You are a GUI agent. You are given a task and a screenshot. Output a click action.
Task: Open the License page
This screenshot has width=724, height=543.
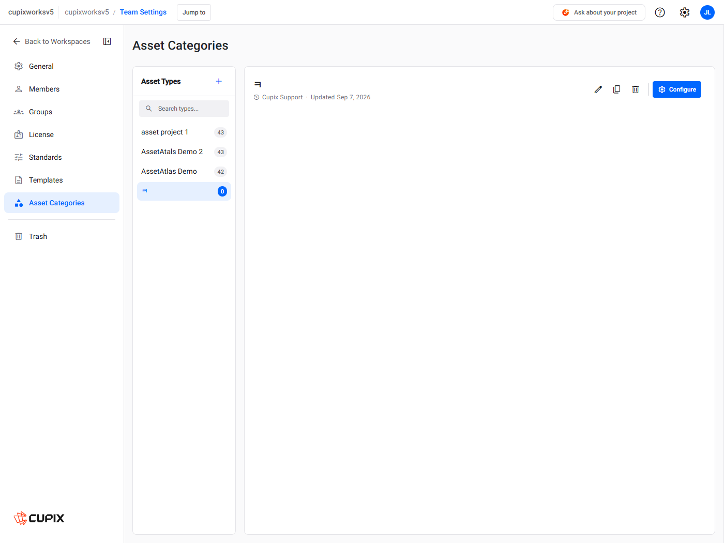coord(62,134)
